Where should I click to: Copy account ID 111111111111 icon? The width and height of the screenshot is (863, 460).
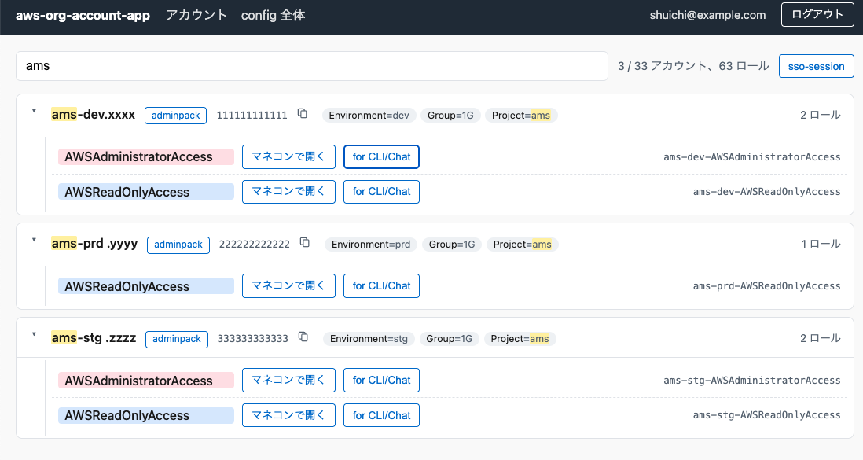[302, 113]
